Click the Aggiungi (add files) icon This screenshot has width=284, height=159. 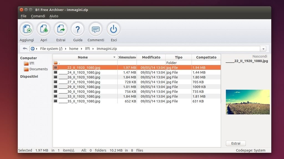click(x=27, y=29)
